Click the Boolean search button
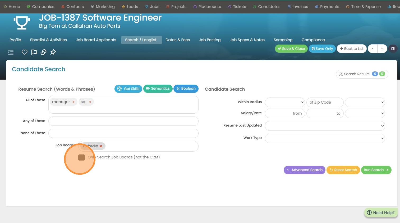The width and height of the screenshot is (400, 223). coord(186,89)
